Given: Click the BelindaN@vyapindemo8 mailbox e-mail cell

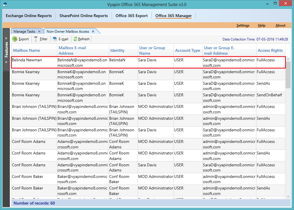Looking at the screenshot, I should (83, 63).
